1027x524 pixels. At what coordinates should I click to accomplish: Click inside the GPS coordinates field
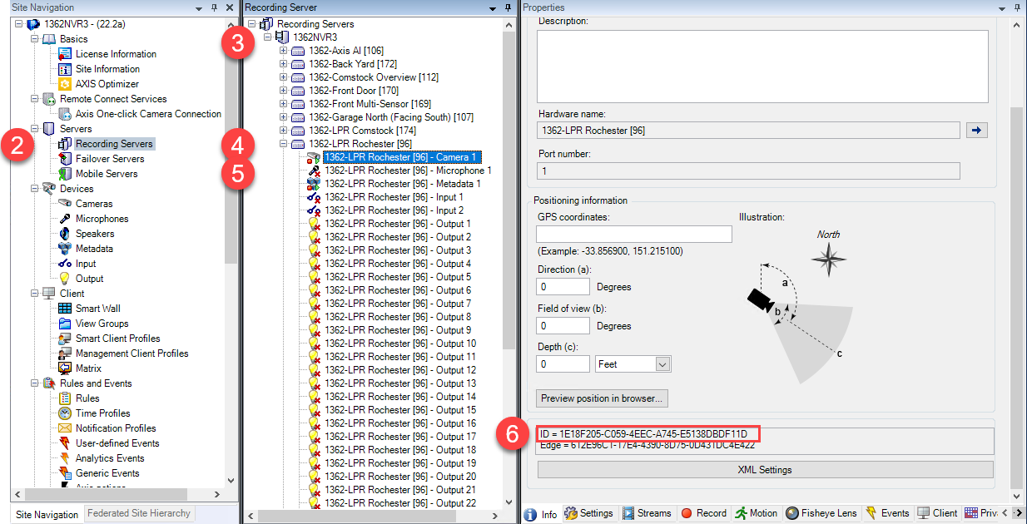(633, 234)
